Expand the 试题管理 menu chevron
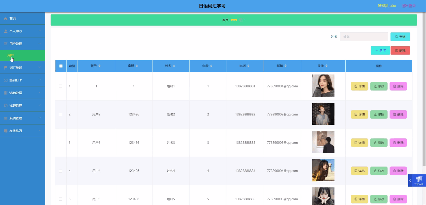Screen dimensions: 426x205 40,106
